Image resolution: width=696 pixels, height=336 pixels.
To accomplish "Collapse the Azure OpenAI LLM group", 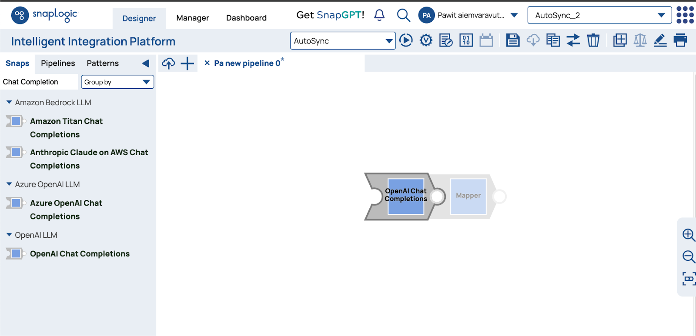I will coord(9,184).
